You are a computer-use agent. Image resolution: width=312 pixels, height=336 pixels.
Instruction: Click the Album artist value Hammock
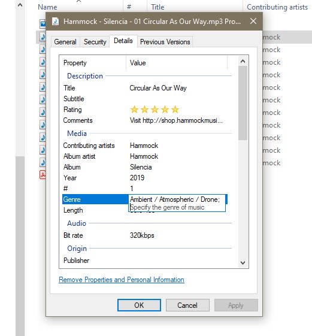click(x=144, y=156)
